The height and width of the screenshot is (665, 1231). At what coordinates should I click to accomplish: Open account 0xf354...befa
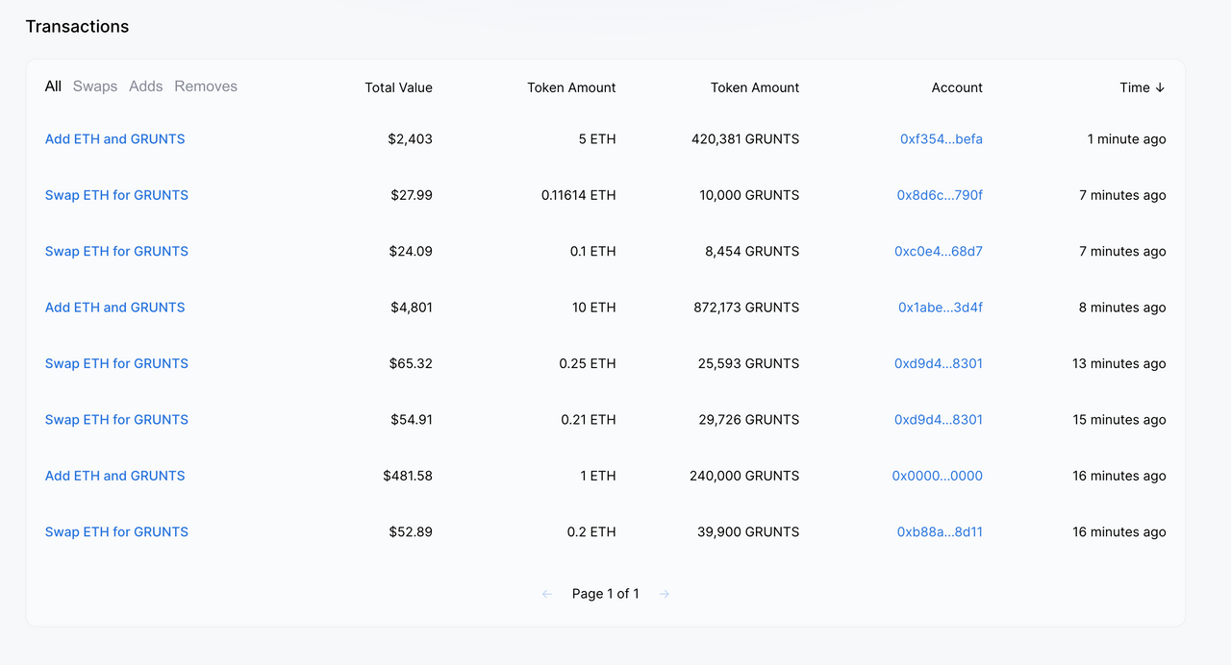pyautogui.click(x=942, y=139)
